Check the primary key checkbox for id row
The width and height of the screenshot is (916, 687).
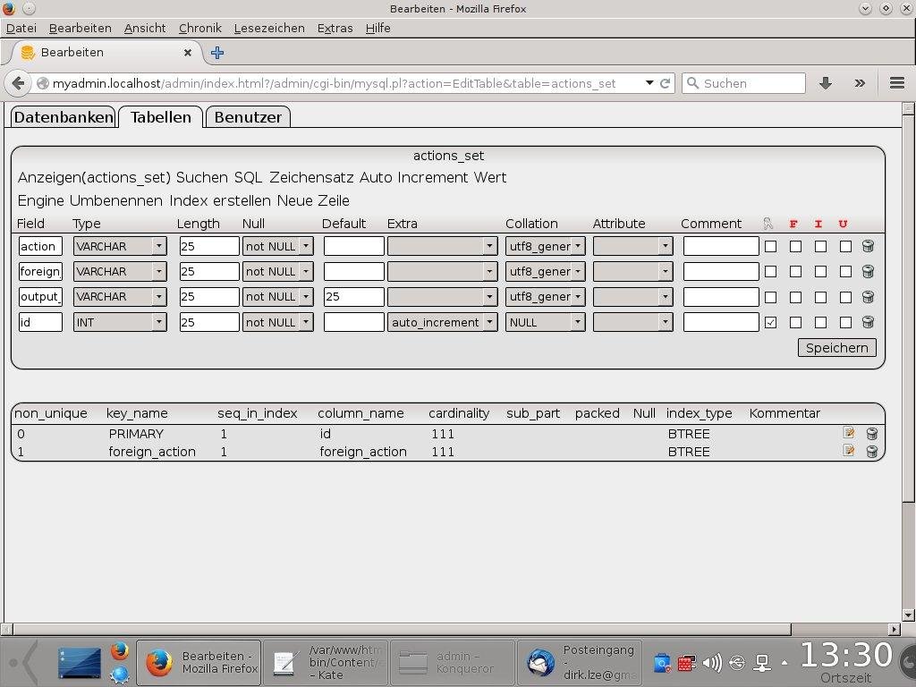pos(770,322)
